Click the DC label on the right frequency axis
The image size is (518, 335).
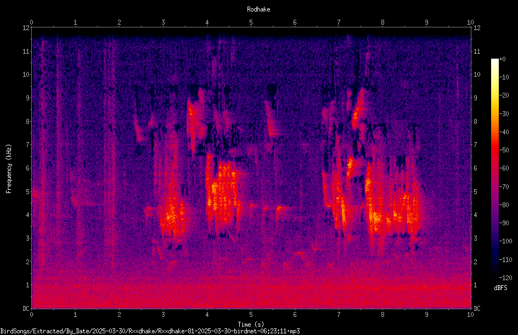477,308
